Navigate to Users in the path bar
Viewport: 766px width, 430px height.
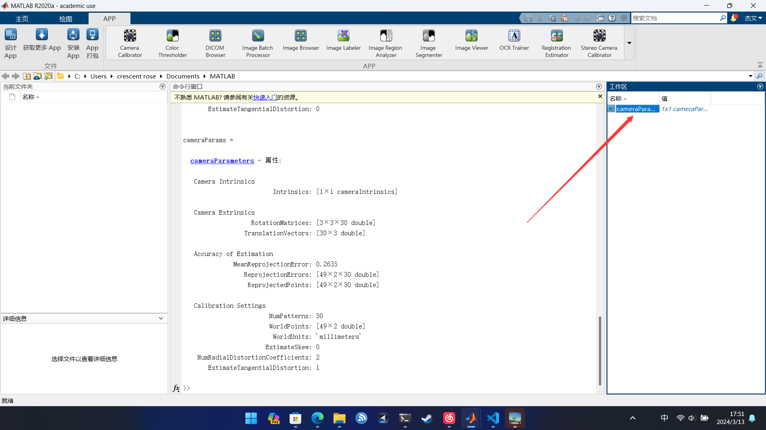[x=98, y=76]
